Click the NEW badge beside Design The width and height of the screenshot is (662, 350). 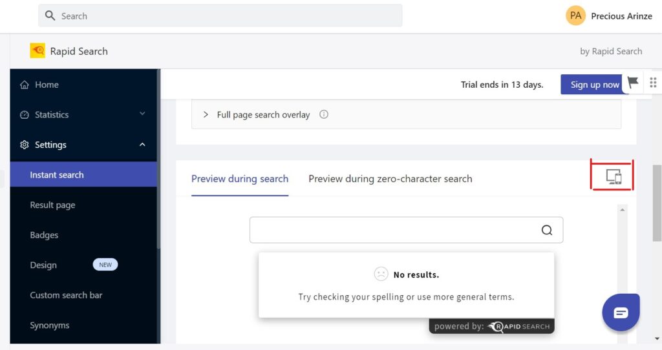105,265
